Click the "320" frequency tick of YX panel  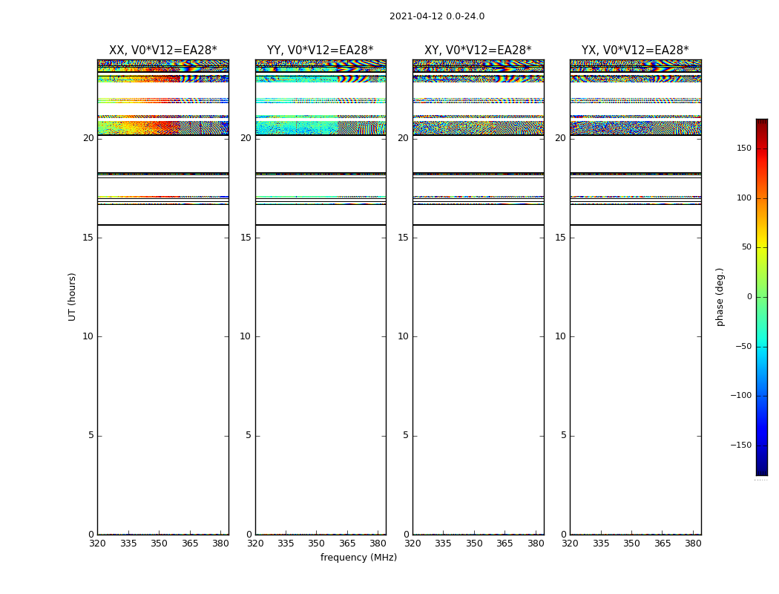(570, 544)
